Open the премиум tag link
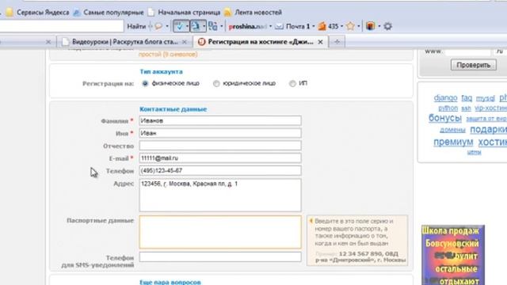 [453, 142]
